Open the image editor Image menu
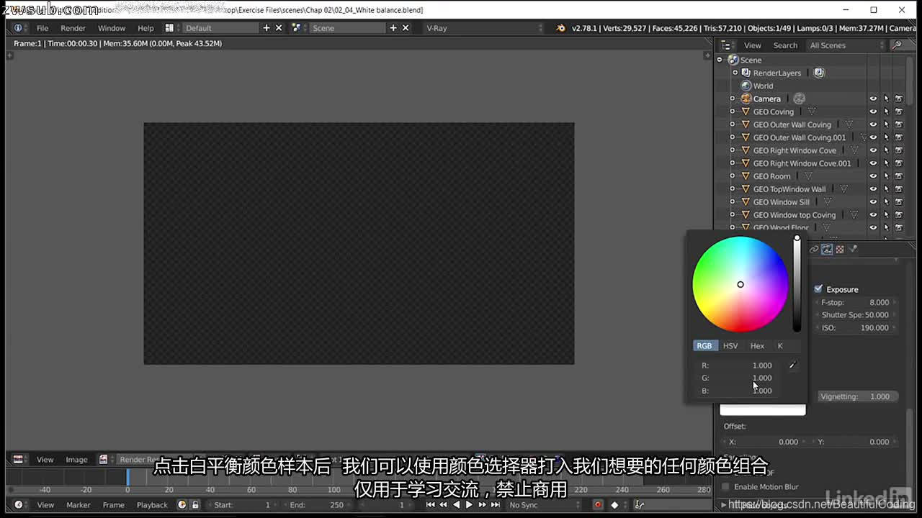Image resolution: width=922 pixels, height=518 pixels. click(x=76, y=459)
